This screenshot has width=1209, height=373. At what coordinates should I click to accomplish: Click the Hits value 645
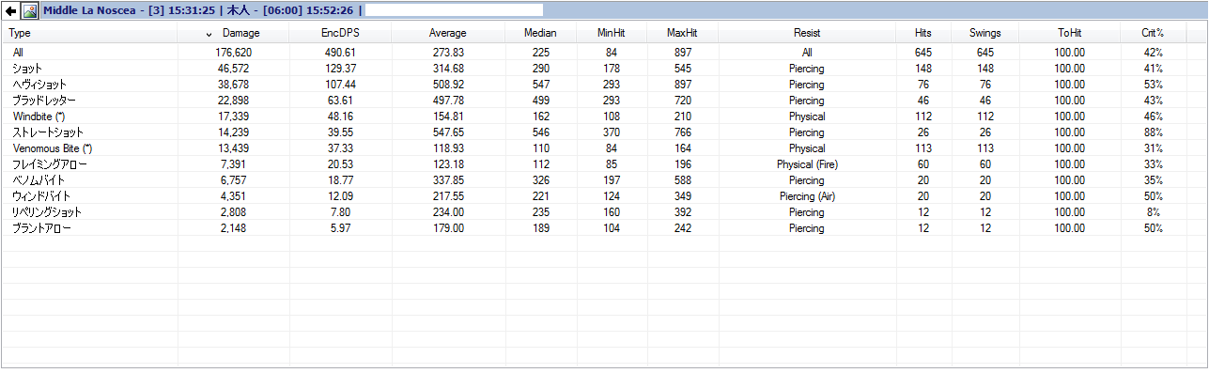(x=923, y=53)
